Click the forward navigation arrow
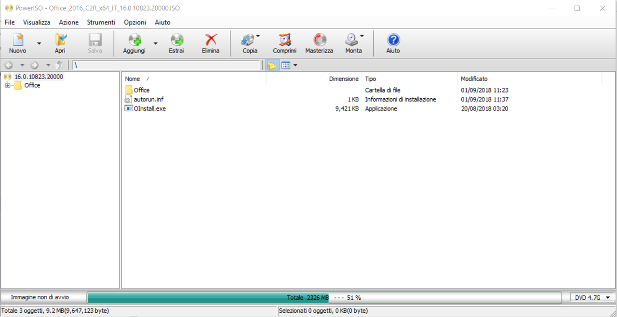Image resolution: width=617 pixels, height=317 pixels. (34, 65)
